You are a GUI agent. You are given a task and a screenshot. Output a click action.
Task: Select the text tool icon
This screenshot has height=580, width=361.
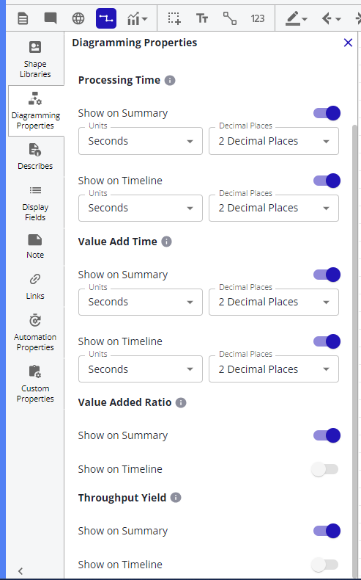point(202,18)
